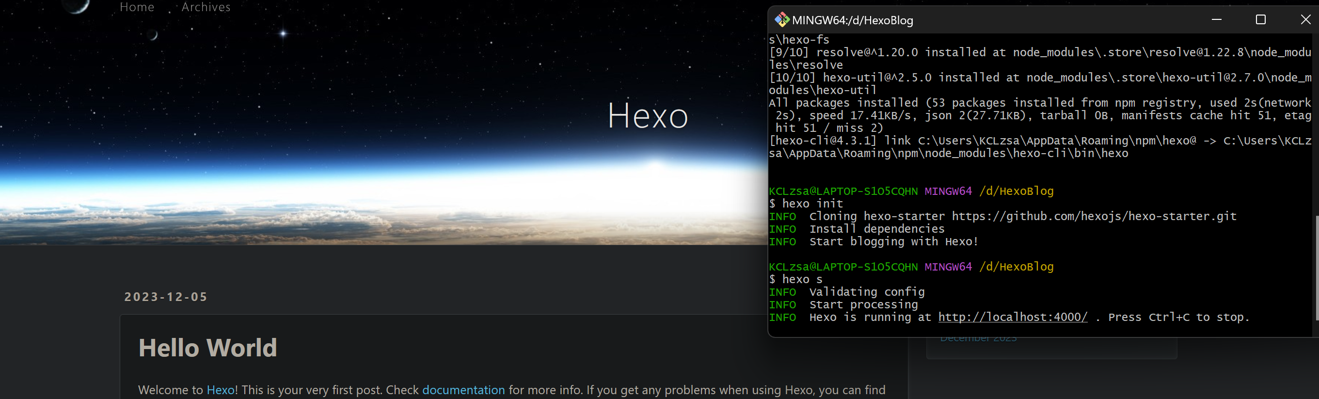Screen dimensions: 1319x399
Task: Open the Archives page in the blog navigation
Action: 206,7
